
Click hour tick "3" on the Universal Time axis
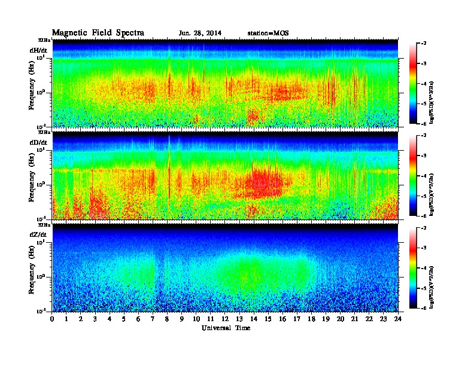[x=96, y=319]
